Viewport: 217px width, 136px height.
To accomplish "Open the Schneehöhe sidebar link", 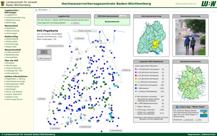I will pyautogui.click(x=12, y=57).
